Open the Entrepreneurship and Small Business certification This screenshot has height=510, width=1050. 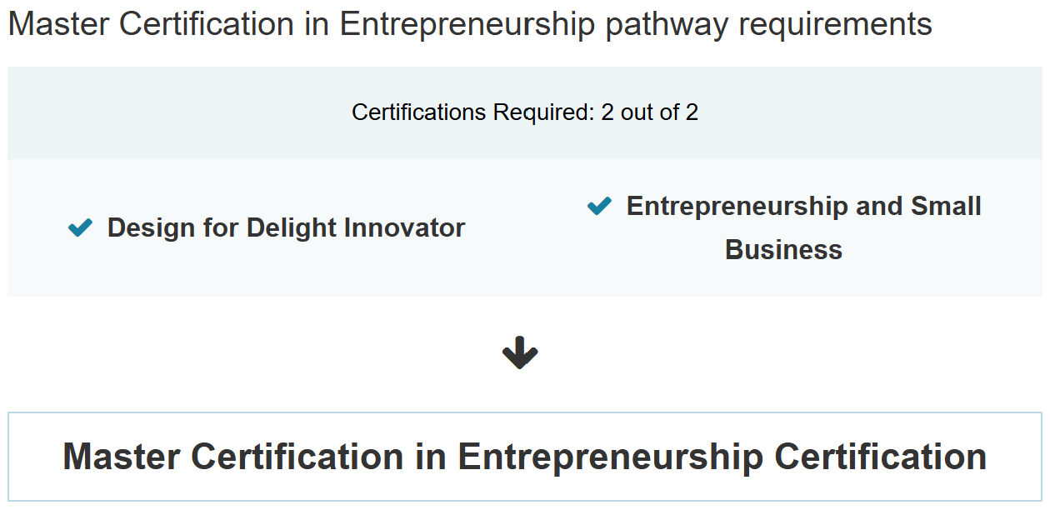click(x=803, y=207)
